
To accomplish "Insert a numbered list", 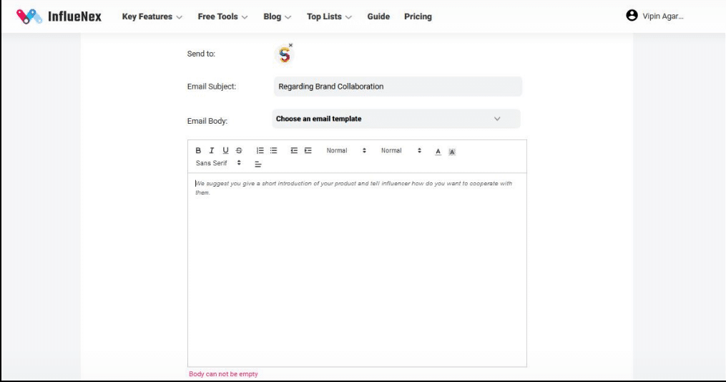I will (x=260, y=150).
